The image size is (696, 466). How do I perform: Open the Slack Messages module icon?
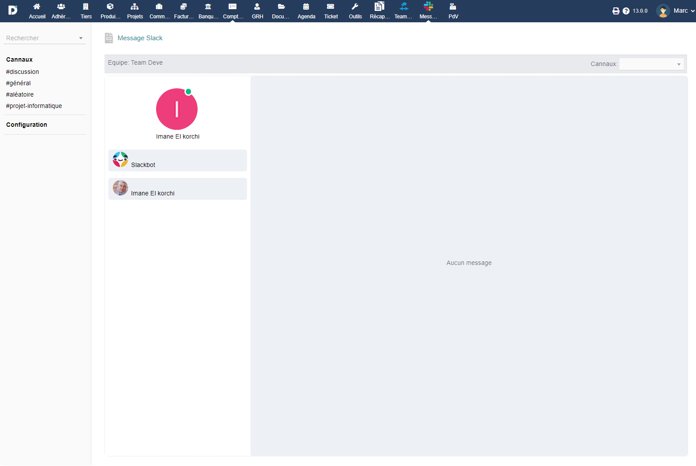coord(428,6)
